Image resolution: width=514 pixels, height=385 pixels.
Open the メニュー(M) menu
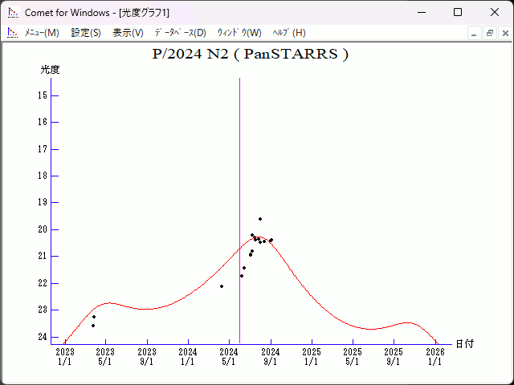click(x=42, y=33)
